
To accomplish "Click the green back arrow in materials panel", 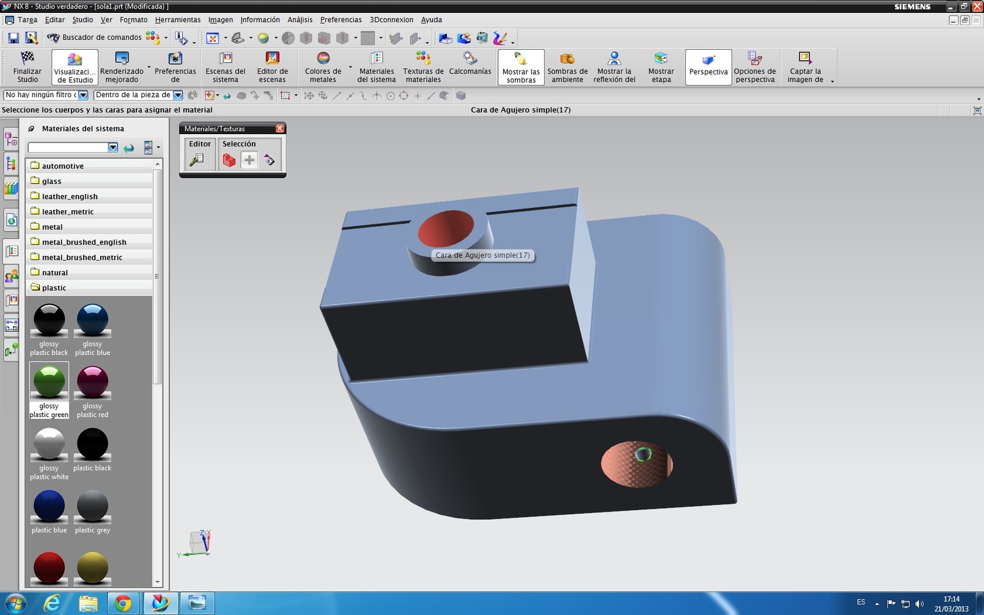I will 129,148.
